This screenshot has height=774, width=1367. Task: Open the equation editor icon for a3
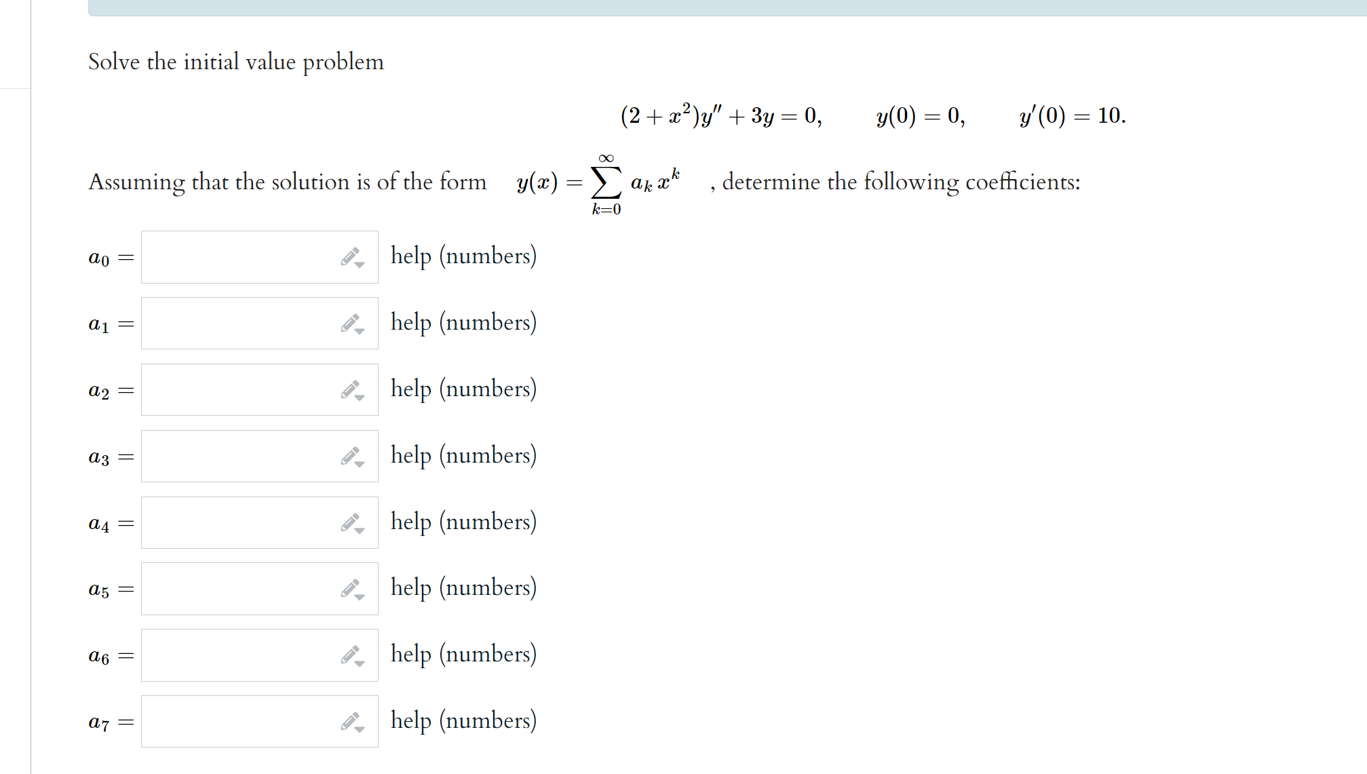[351, 455]
